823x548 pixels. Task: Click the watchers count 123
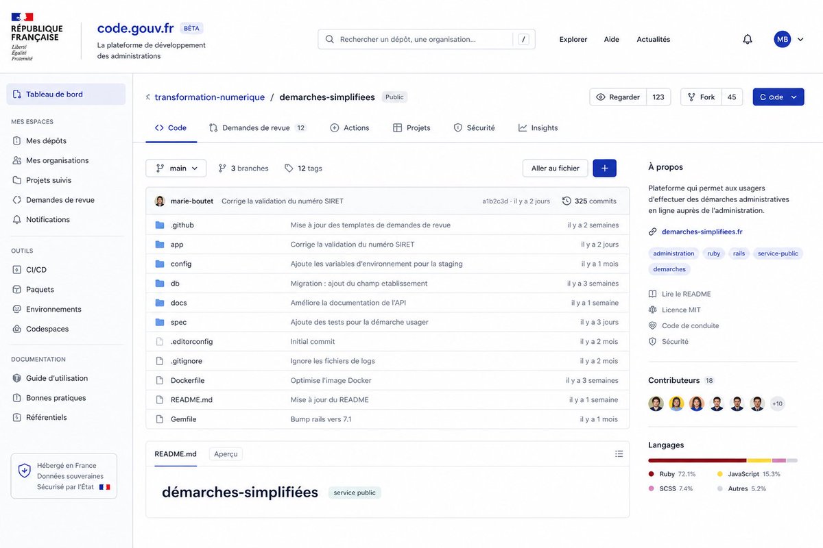coord(658,97)
